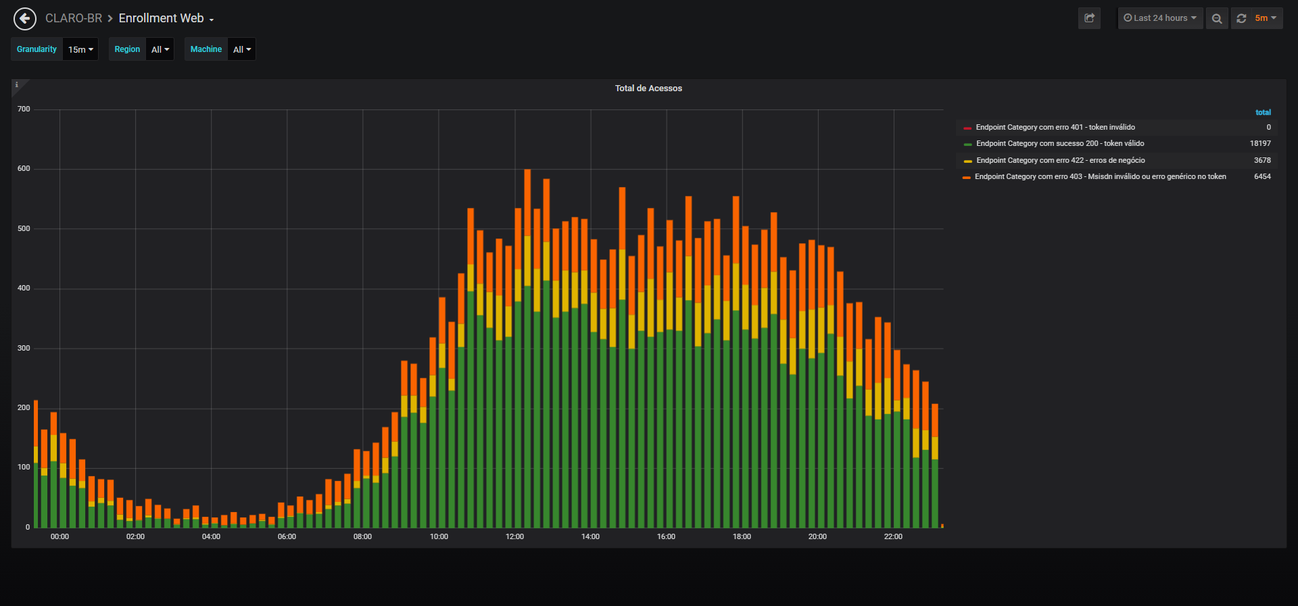The image size is (1298, 606).
Task: Click the legend total value 3678
Action: click(1262, 160)
